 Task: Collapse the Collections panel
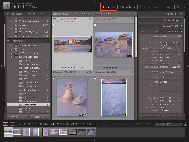tap(8, 41)
